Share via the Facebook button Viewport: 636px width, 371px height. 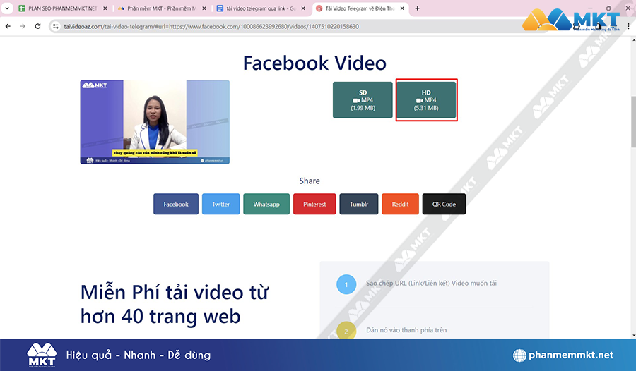click(176, 204)
